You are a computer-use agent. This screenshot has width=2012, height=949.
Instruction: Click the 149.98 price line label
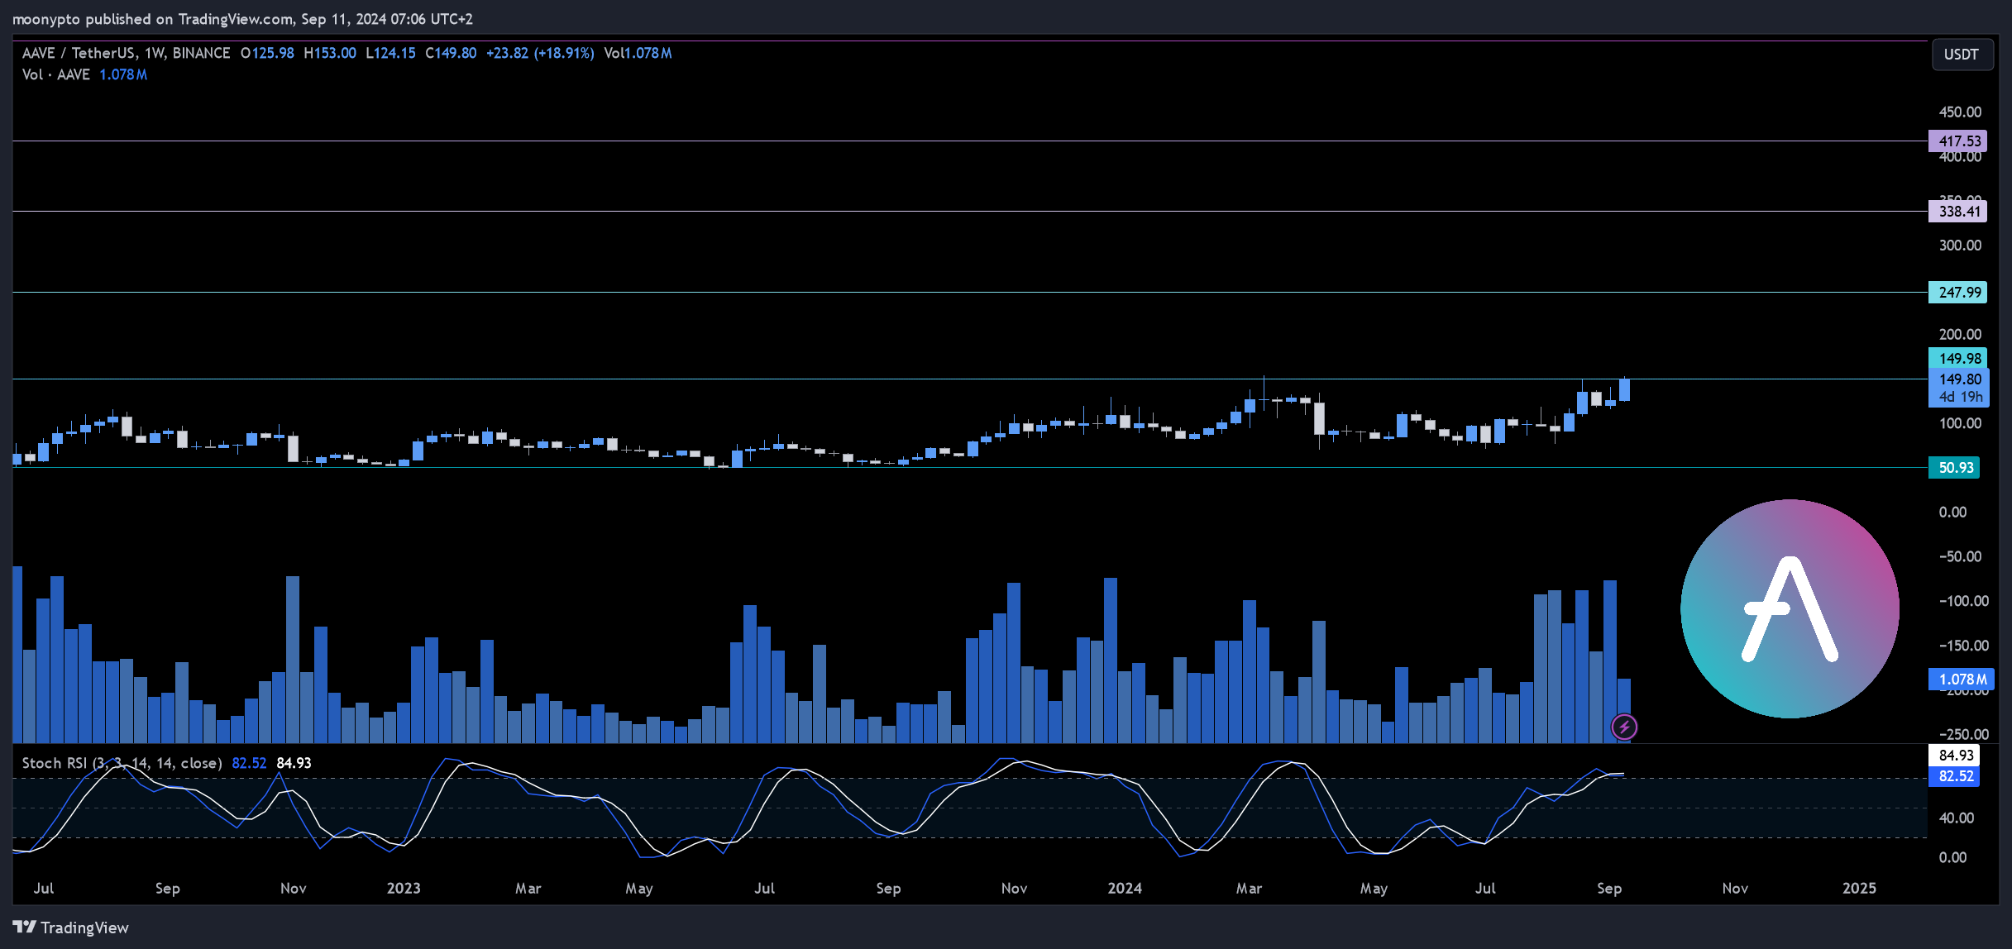point(1957,359)
